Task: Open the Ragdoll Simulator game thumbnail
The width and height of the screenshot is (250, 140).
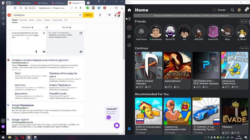Action: click(234, 65)
